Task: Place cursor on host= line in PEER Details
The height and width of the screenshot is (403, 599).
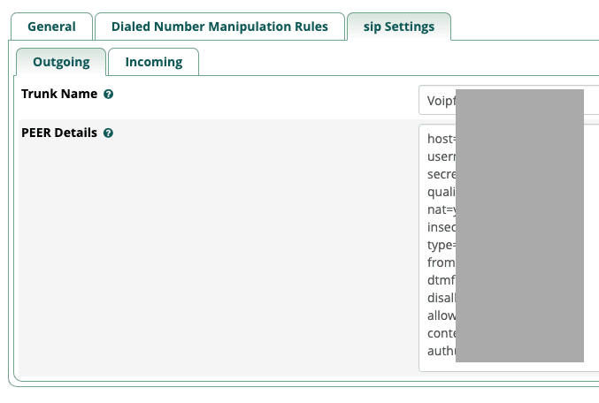Action: (x=440, y=139)
